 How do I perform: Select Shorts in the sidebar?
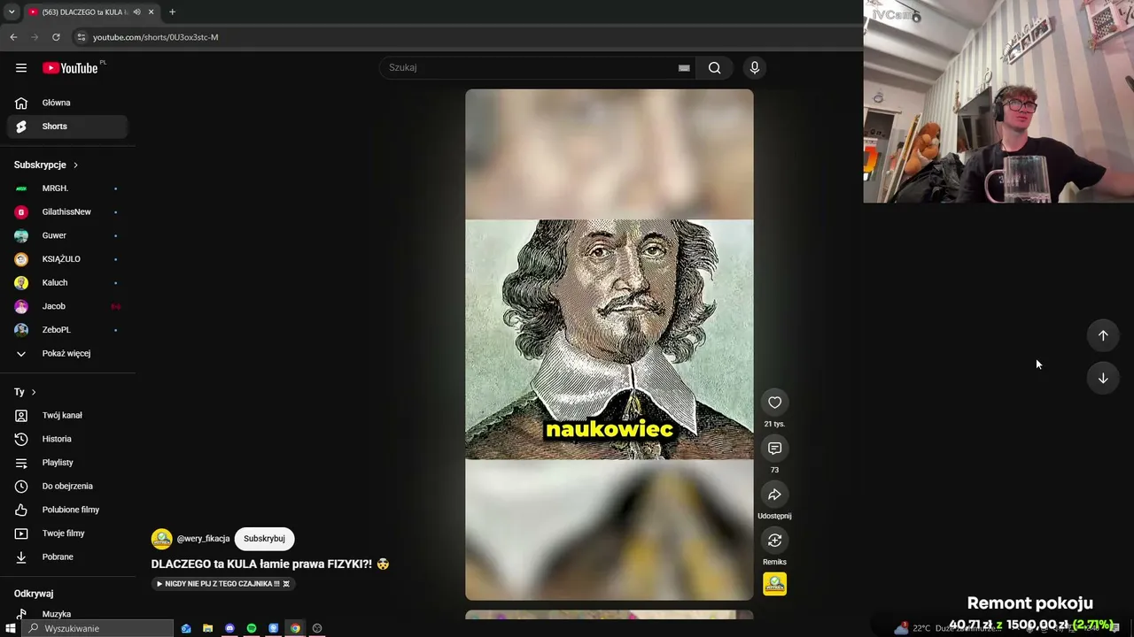tap(67, 127)
